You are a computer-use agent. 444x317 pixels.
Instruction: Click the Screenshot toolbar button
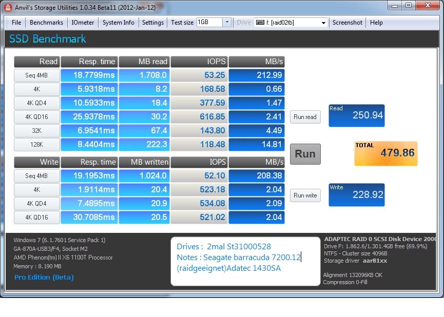pyautogui.click(x=347, y=23)
